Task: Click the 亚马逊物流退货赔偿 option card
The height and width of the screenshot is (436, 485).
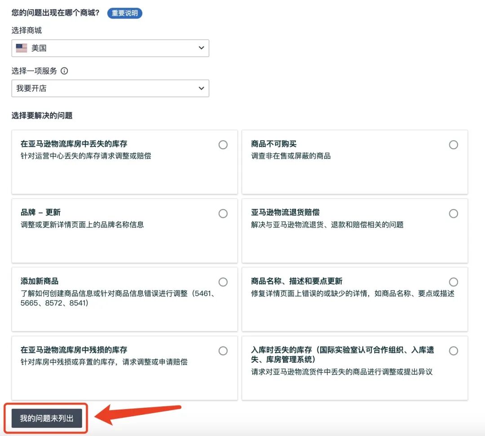Action: (x=355, y=231)
